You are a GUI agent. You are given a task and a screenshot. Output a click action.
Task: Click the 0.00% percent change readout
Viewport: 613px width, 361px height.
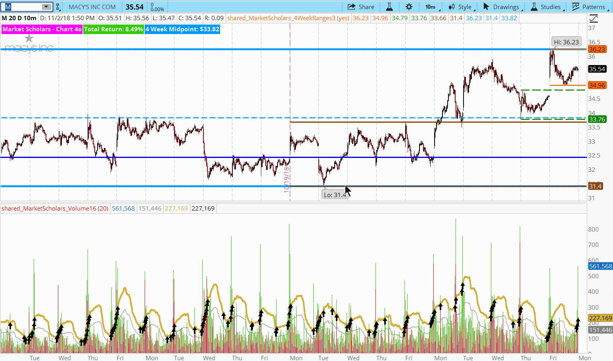157,9
